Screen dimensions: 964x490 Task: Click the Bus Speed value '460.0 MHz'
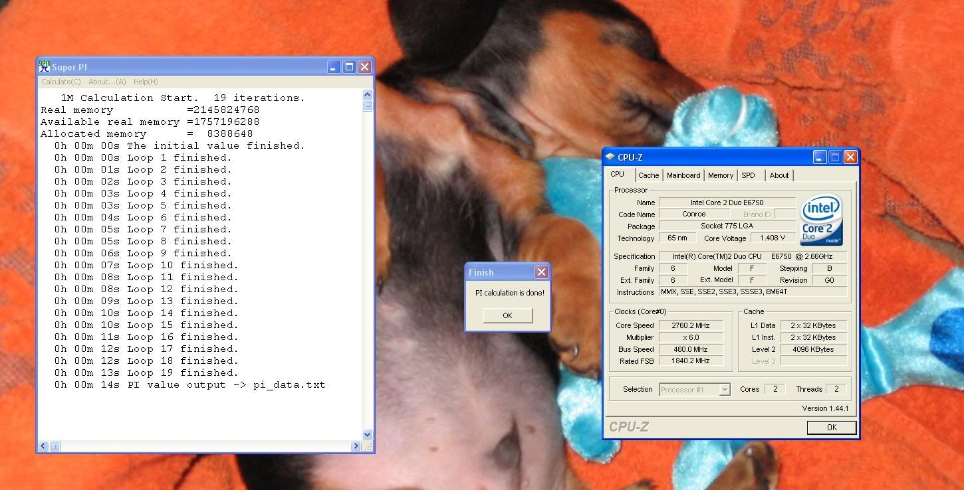click(690, 349)
